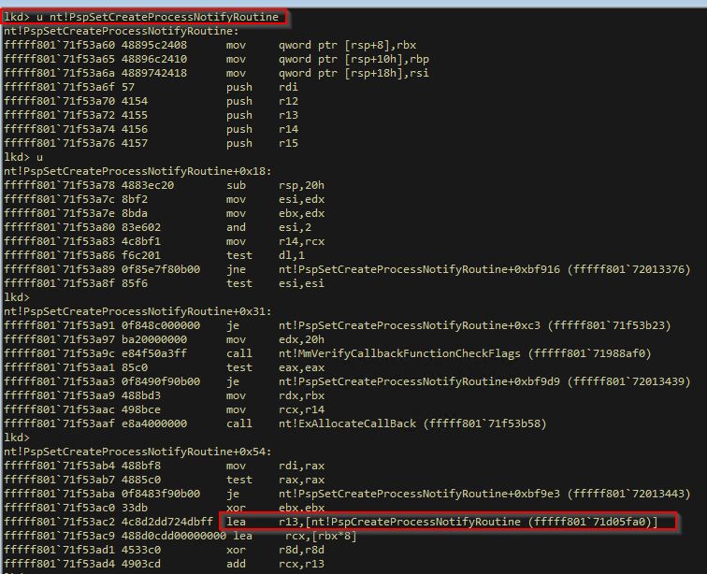Click the je target address fffff801`71f53b23

[610, 325]
